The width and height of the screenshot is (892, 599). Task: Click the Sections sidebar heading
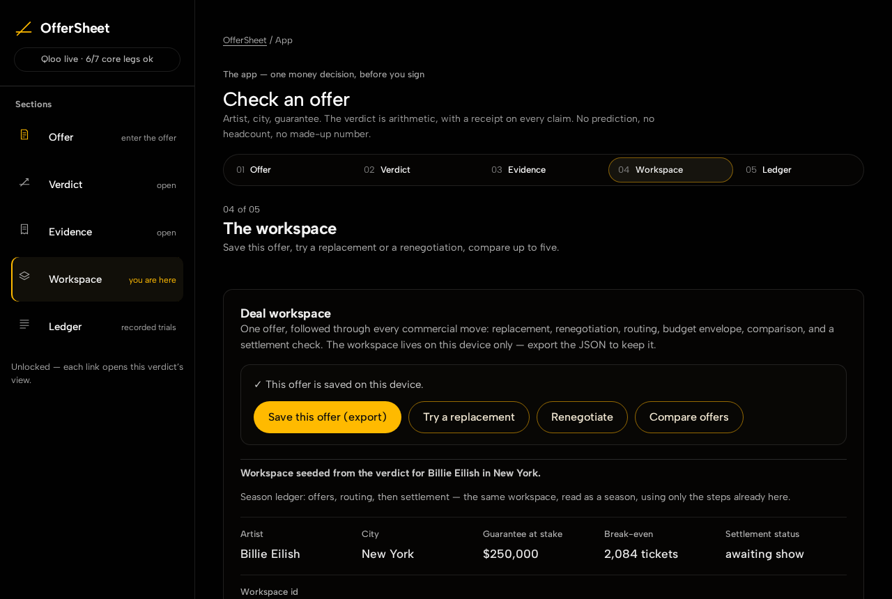[x=33, y=104]
